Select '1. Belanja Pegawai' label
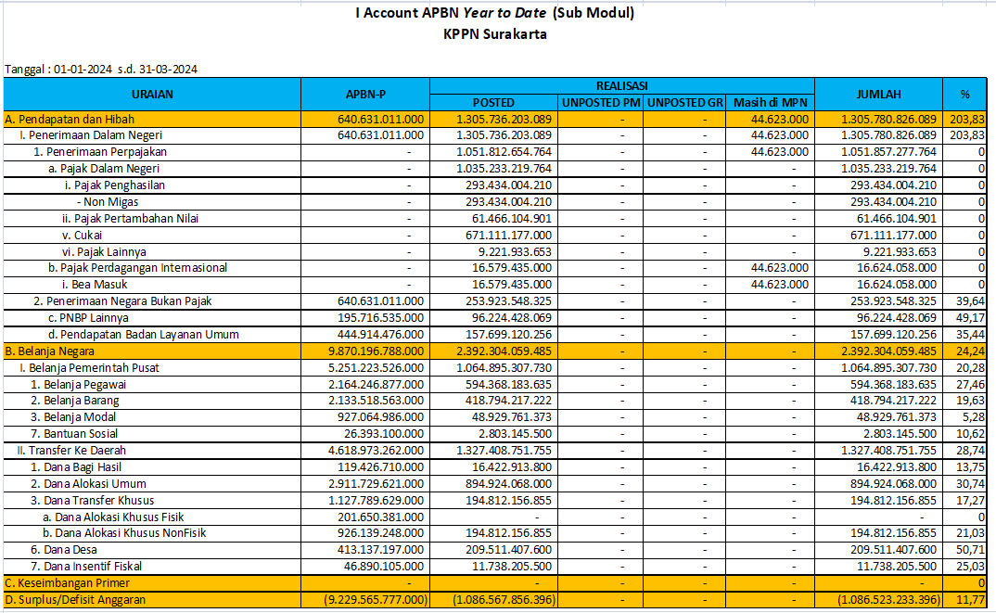The image size is (996, 613). [79, 384]
